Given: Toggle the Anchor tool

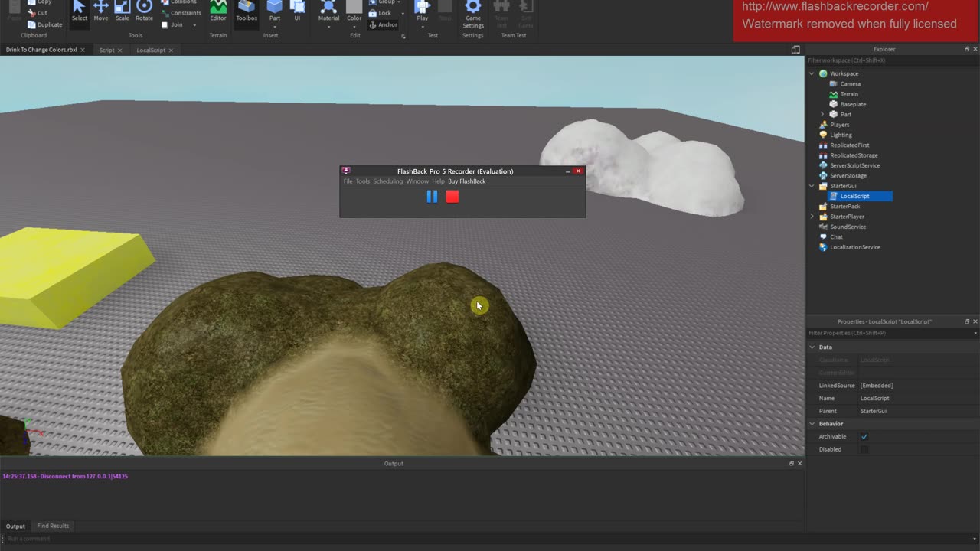Looking at the screenshot, I should tap(383, 24).
